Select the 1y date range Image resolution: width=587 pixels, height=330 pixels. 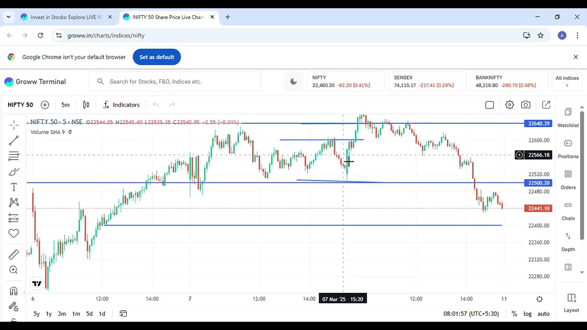[x=49, y=314]
